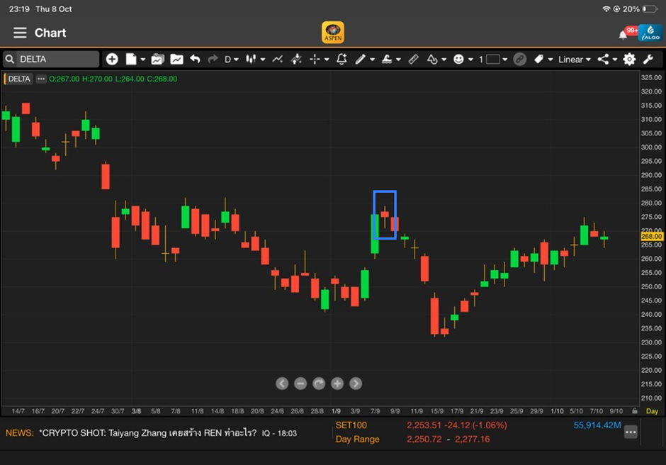Share the chart via share icon
Image resolution: width=666 pixels, height=465 pixels.
[603, 59]
